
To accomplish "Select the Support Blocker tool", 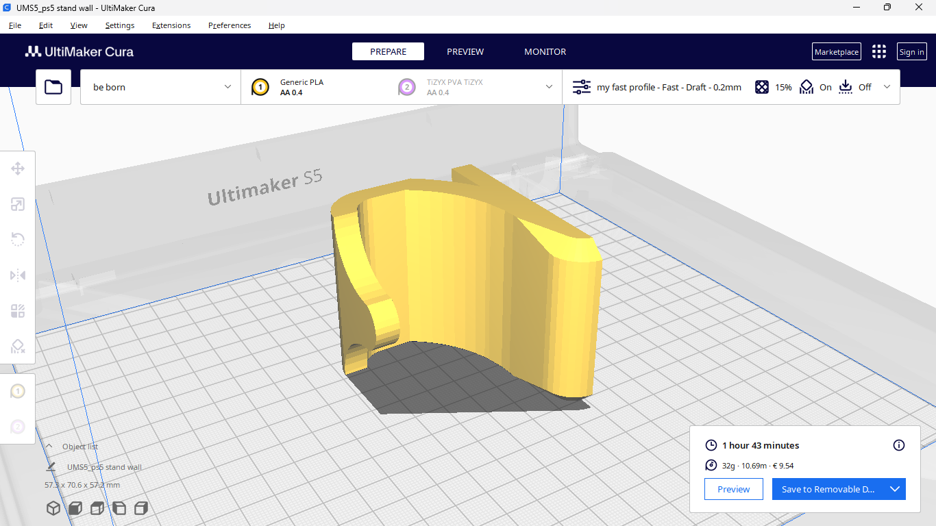I will click(x=18, y=347).
